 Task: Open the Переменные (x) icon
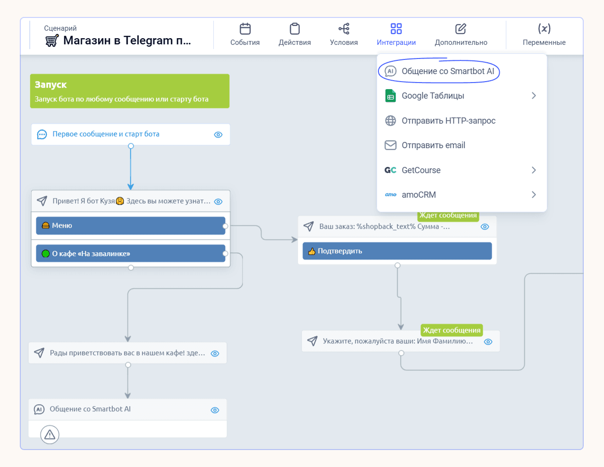tap(544, 29)
